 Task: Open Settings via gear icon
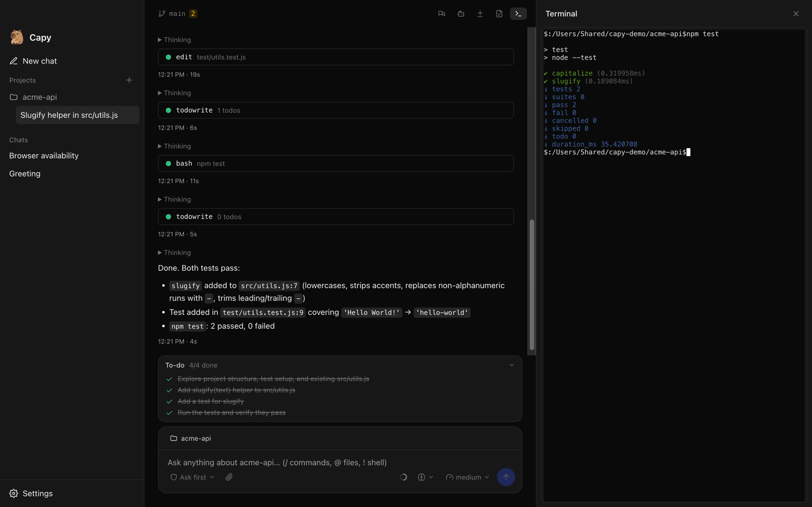(x=14, y=493)
